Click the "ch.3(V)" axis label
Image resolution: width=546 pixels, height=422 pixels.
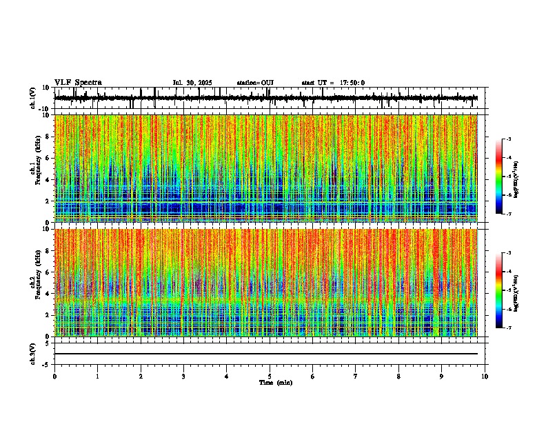(33, 354)
